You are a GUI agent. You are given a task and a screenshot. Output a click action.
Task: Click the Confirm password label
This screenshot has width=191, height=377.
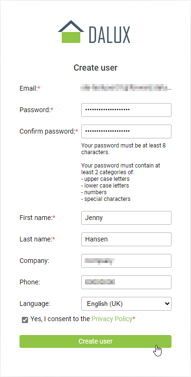point(49,131)
